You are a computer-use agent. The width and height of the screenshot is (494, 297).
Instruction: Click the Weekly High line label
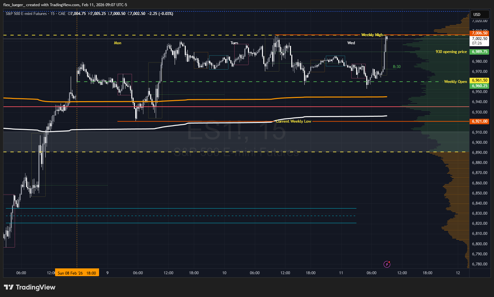coord(372,35)
